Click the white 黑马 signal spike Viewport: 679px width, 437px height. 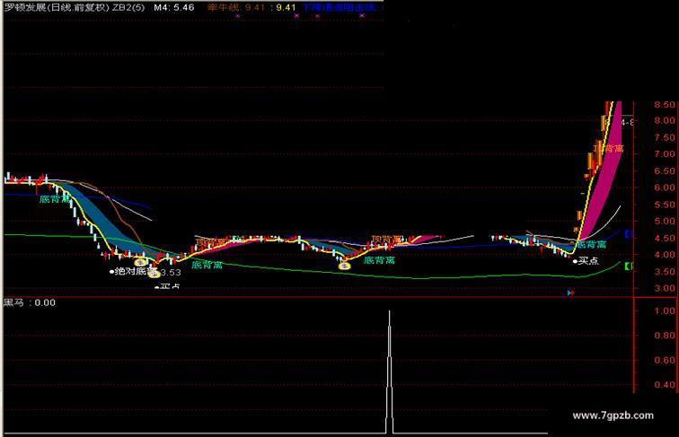[389, 372]
